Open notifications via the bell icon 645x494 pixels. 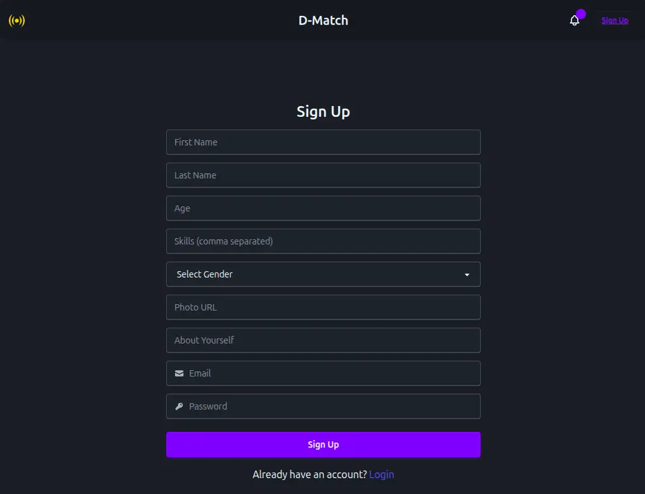tap(575, 20)
